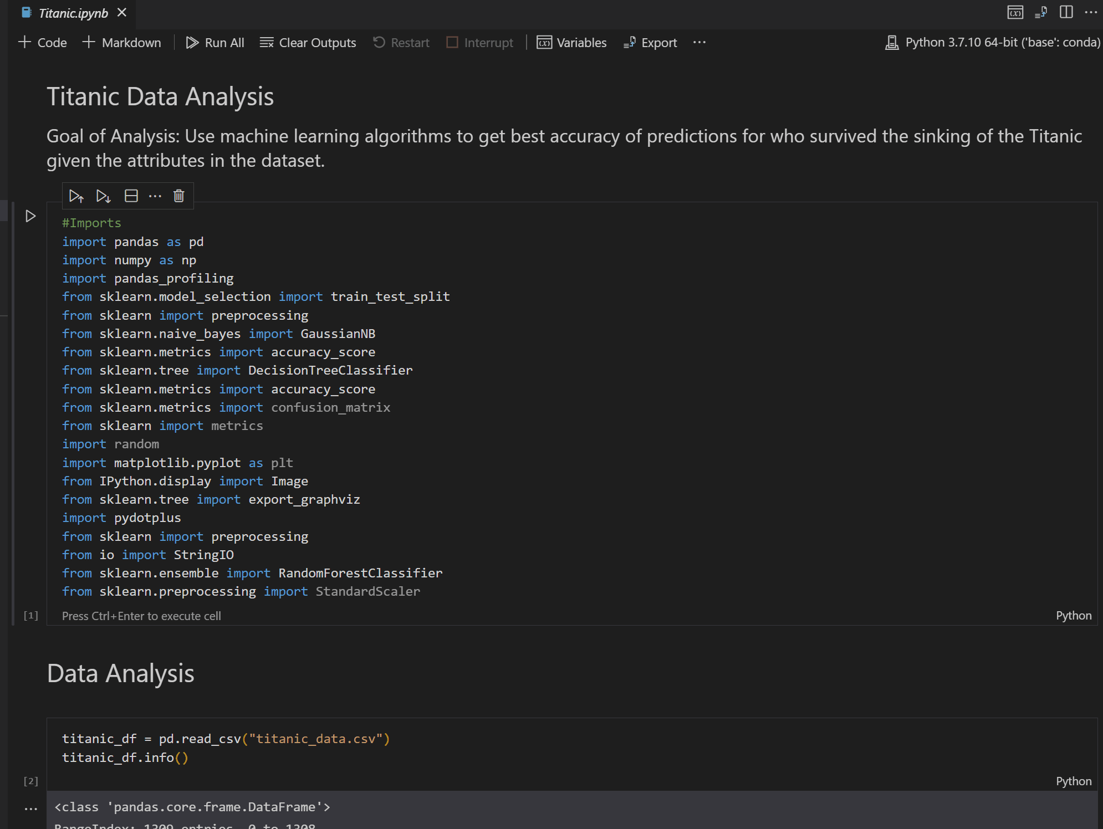Click the 'import pydotplus' line
This screenshot has width=1103, height=829.
pos(121,518)
